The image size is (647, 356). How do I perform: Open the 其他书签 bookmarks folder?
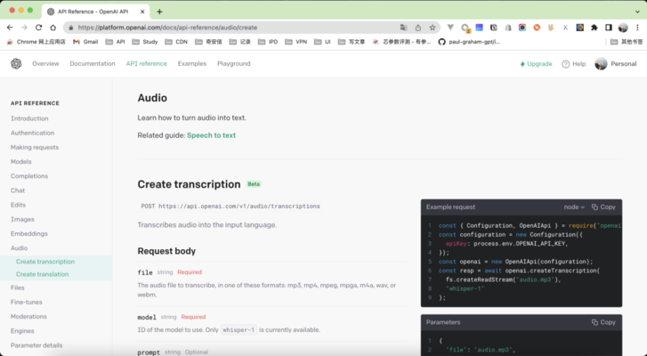[x=627, y=42]
